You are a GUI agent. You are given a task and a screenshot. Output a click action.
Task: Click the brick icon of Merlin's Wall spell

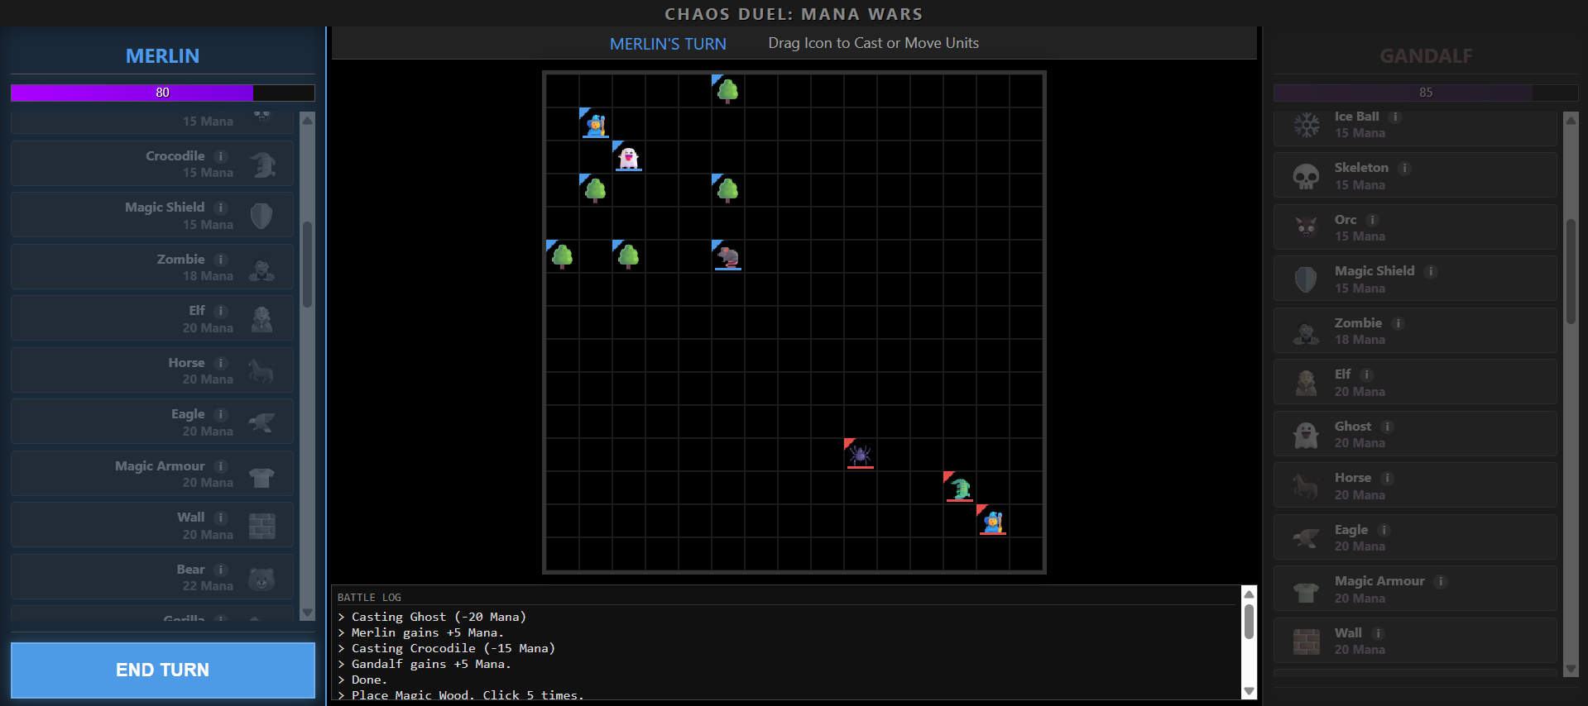point(261,526)
